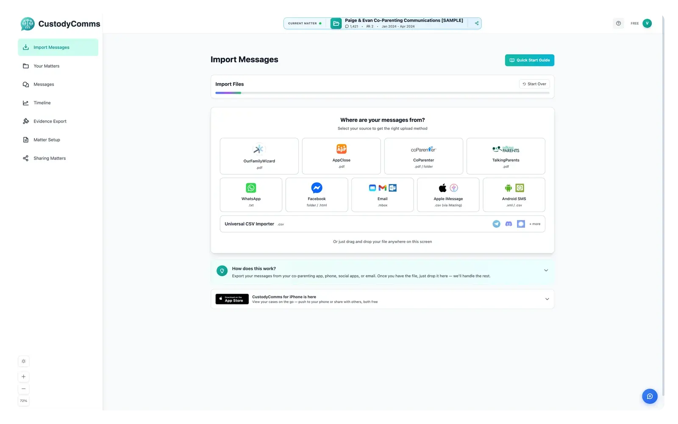Viewport: 678px width, 424px height.
Task: Click the Start Over button
Action: click(534, 84)
